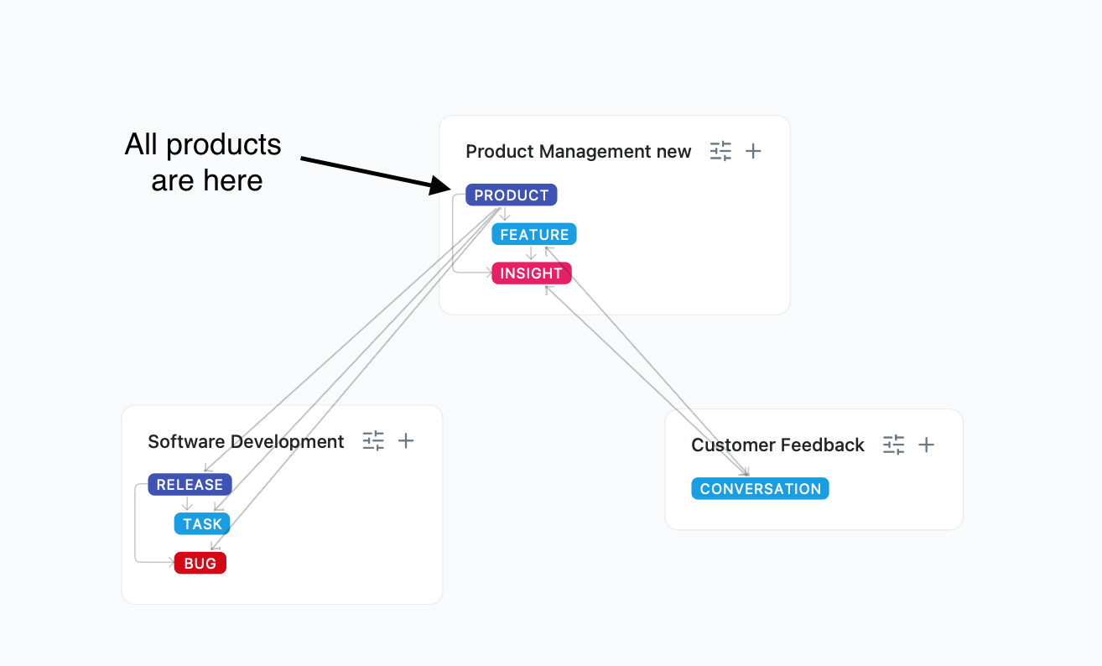Screen dimensions: 1102x666
Task: Select the 'All products are here' annotation text
Action: tap(204, 162)
